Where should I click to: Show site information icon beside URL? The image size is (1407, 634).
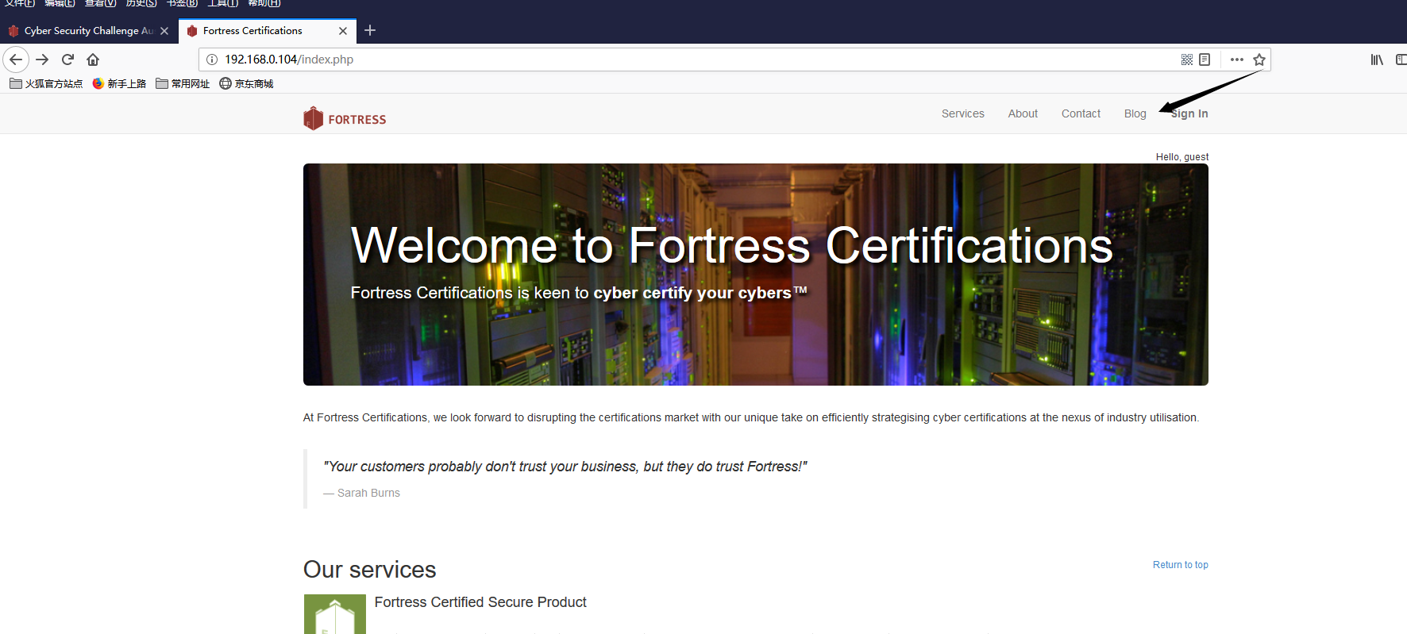[212, 60]
